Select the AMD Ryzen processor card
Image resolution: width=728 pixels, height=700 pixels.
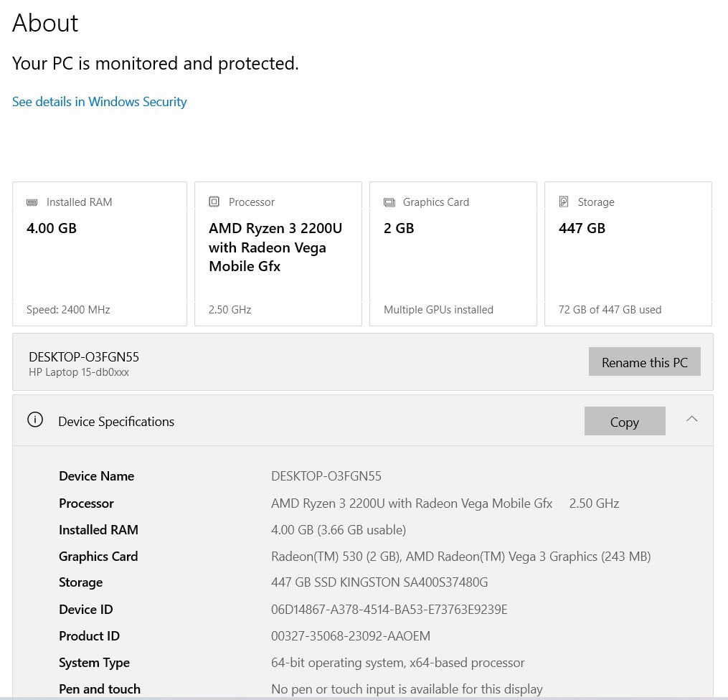278,254
